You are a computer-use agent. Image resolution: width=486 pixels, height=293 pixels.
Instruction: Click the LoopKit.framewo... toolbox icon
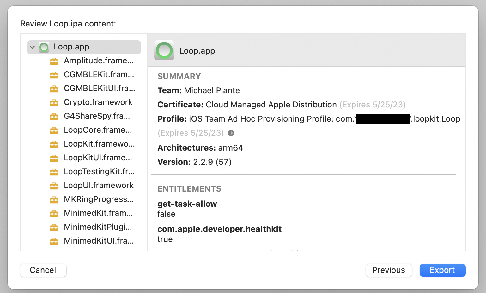click(54, 144)
